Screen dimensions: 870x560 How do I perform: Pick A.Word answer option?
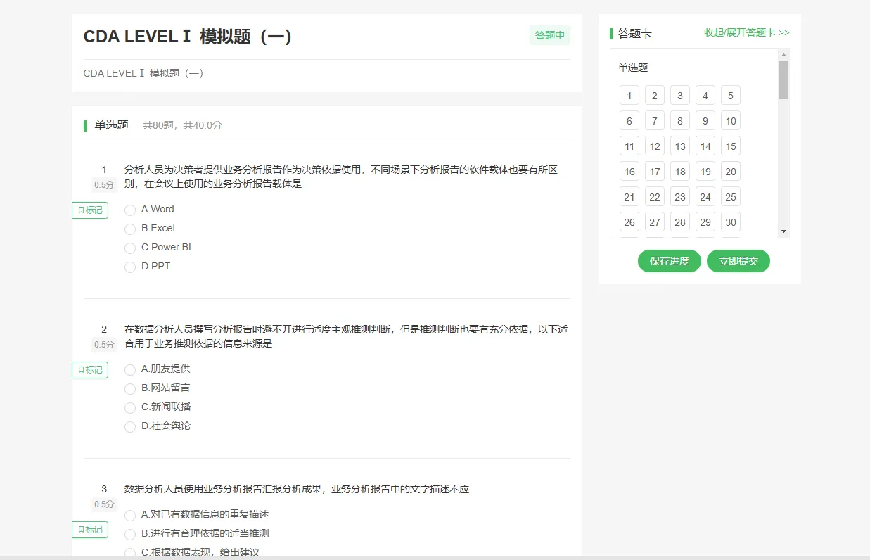pyautogui.click(x=130, y=210)
